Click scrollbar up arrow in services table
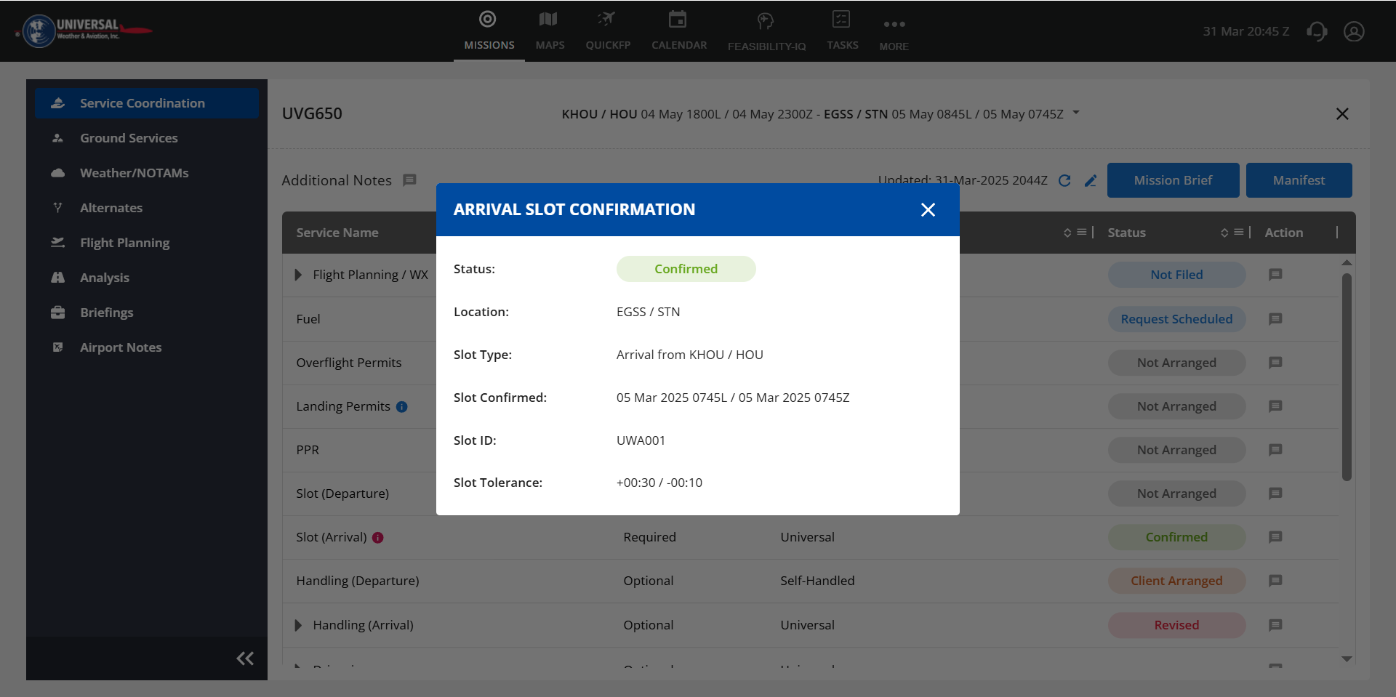Image resolution: width=1396 pixels, height=697 pixels. 1347,262
